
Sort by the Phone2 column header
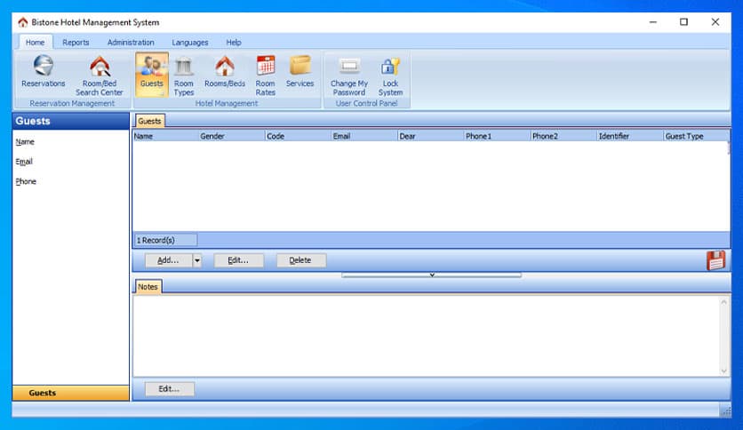click(563, 136)
